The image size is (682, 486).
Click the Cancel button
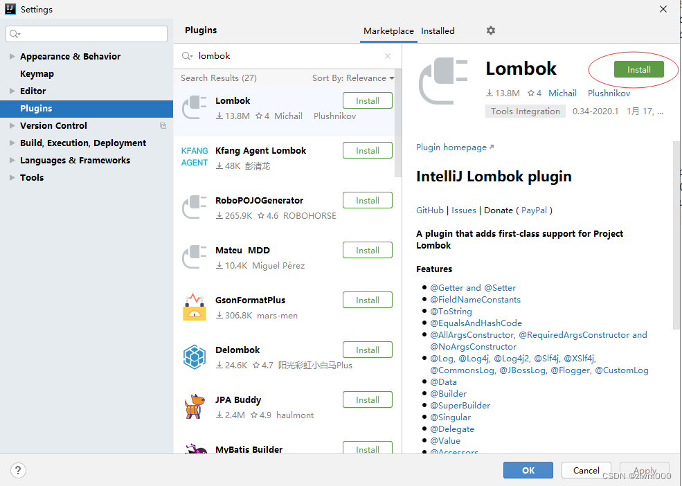coord(586,470)
